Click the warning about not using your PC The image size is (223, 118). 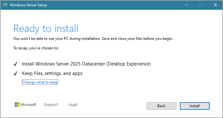point(93,39)
